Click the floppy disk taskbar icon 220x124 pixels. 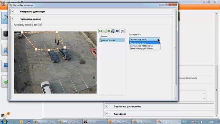29,122
